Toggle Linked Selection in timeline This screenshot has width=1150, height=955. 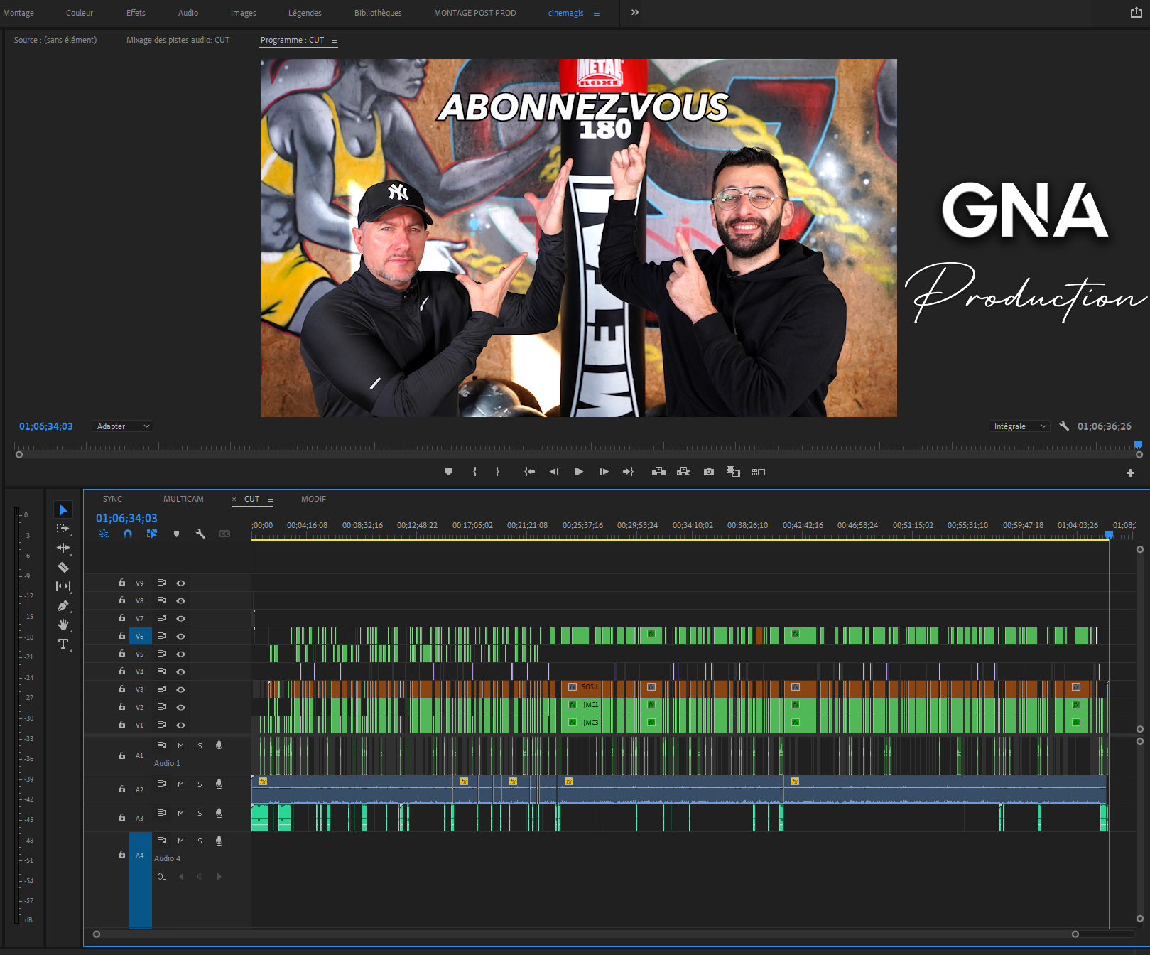click(x=152, y=534)
